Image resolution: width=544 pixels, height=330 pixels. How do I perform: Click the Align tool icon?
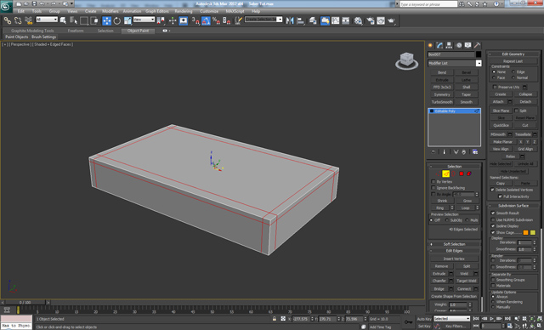coord(300,20)
